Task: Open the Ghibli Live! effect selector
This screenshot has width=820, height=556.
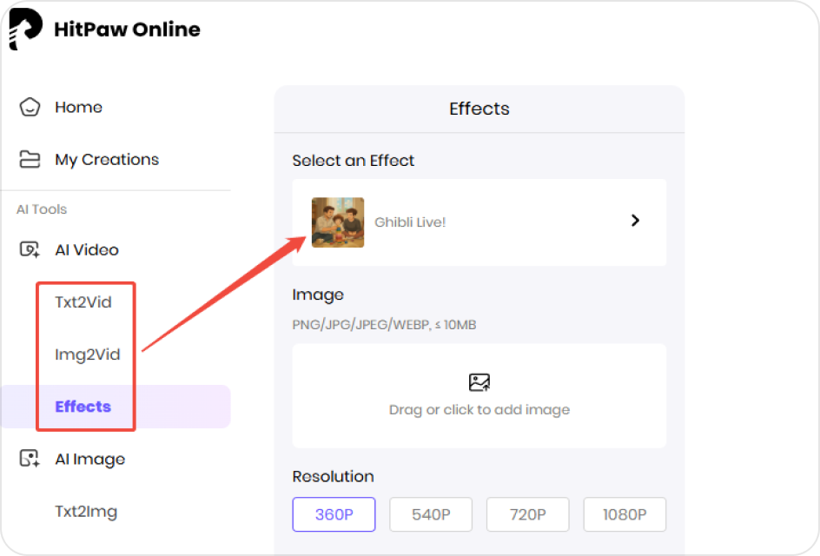Action: pos(479,222)
